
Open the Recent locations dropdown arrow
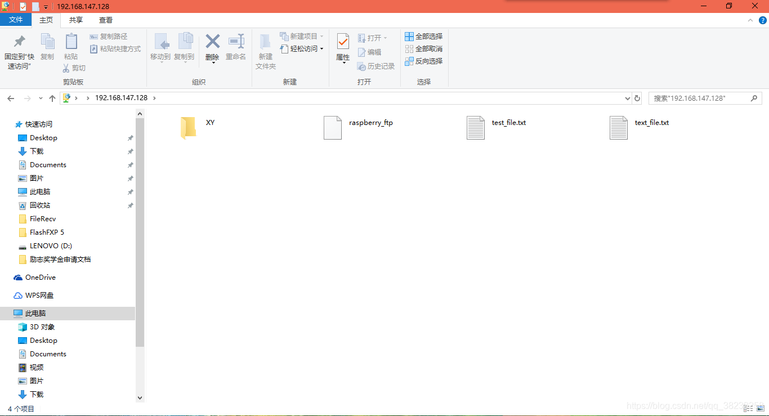[x=41, y=98]
